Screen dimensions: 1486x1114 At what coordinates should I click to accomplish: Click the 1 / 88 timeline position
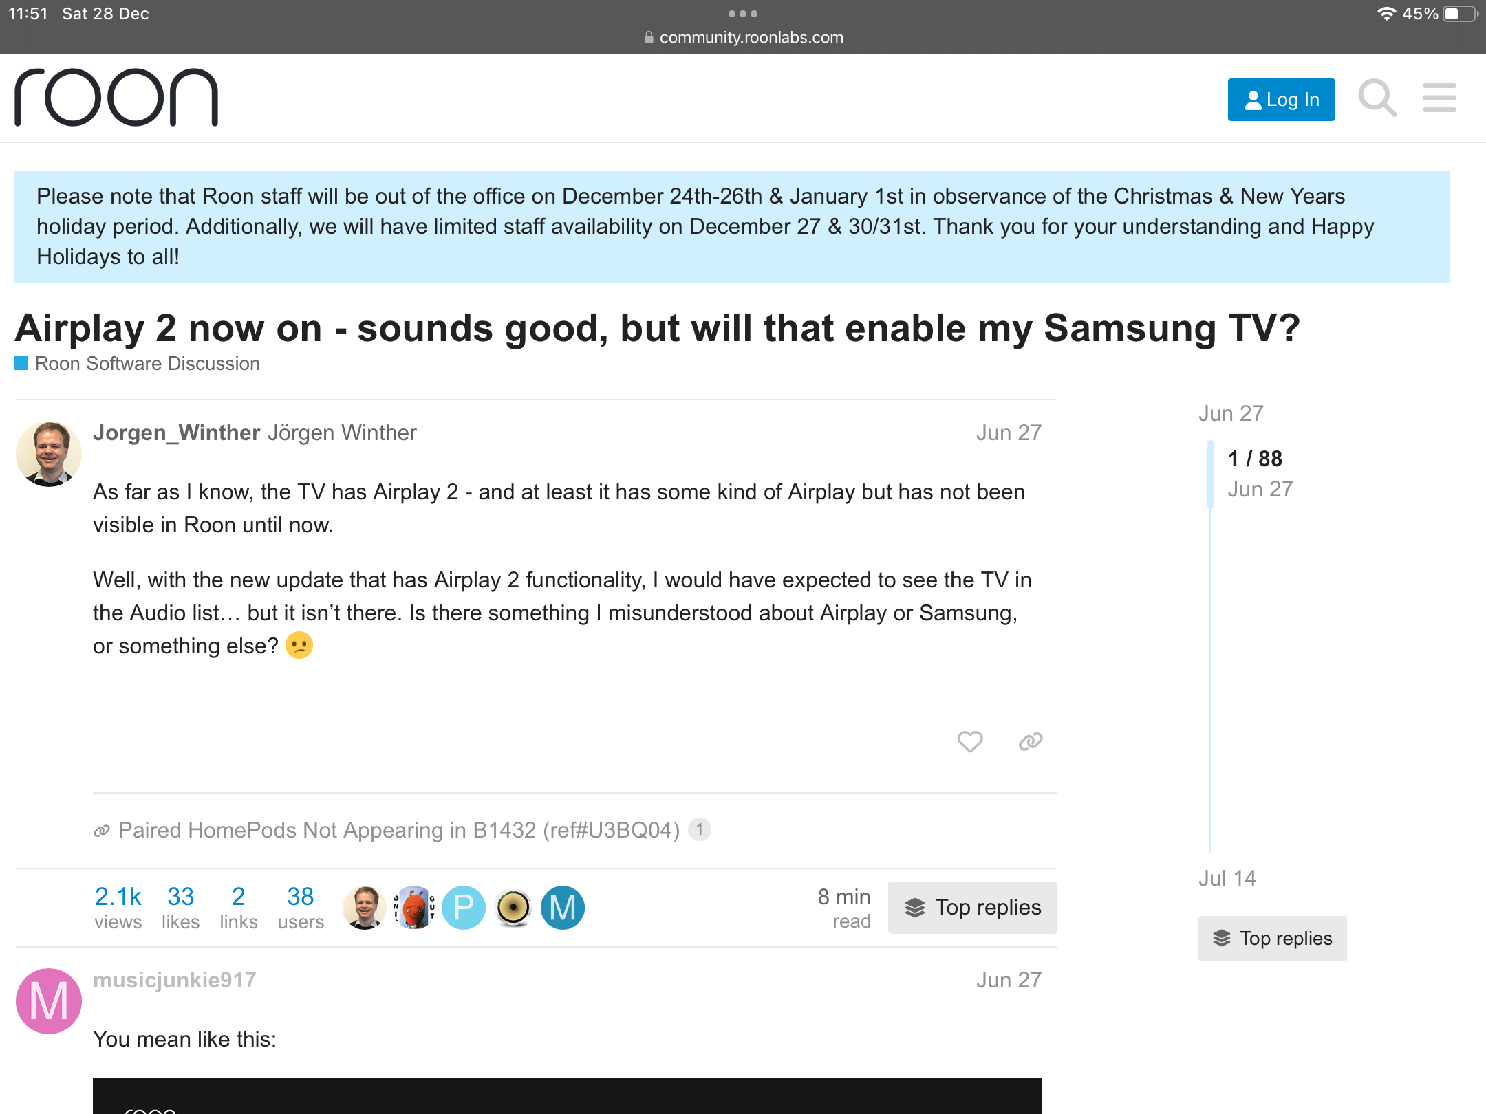[x=1255, y=459]
